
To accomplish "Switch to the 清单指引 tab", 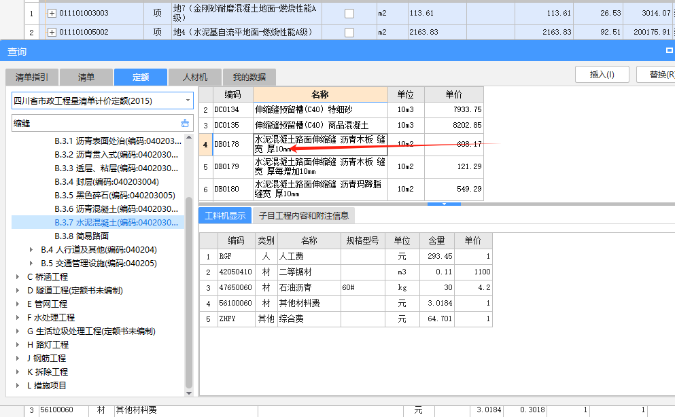I will coord(32,77).
